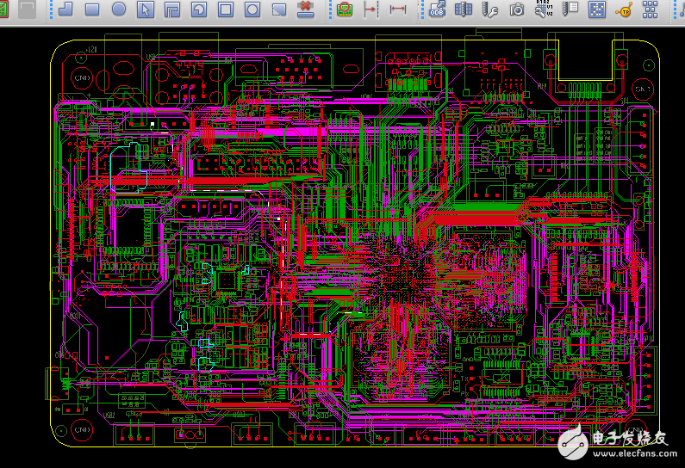Pick the shape void circle tool

coord(252,9)
